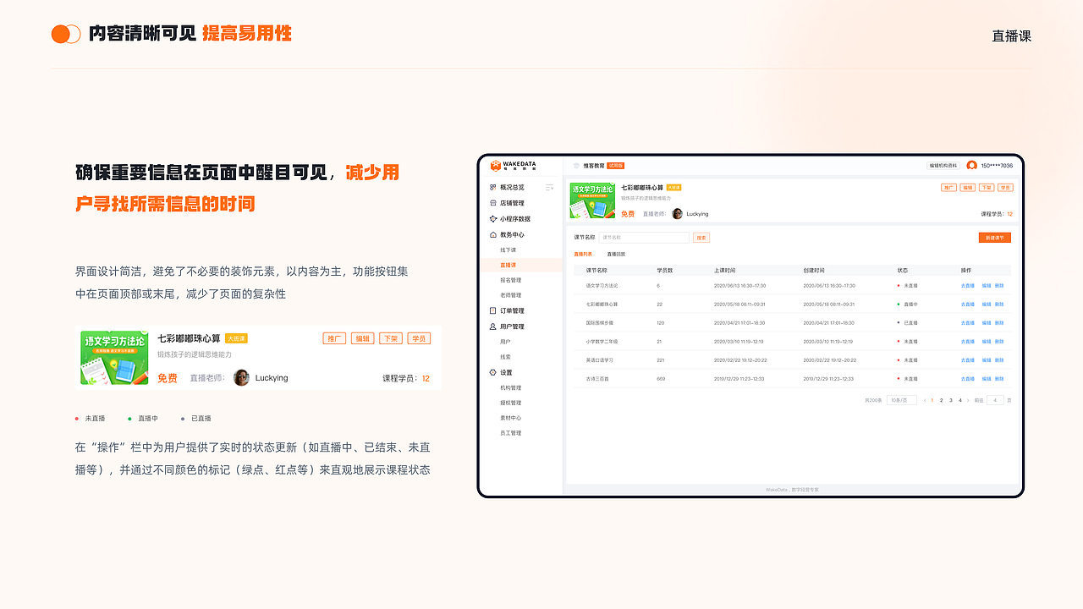Click enlarged 语文学习方法论 cover on slide
This screenshot has height=609, width=1083.
[114, 358]
